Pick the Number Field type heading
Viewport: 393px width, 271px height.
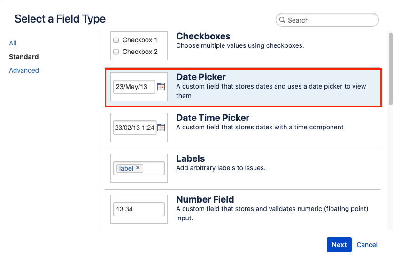click(205, 199)
